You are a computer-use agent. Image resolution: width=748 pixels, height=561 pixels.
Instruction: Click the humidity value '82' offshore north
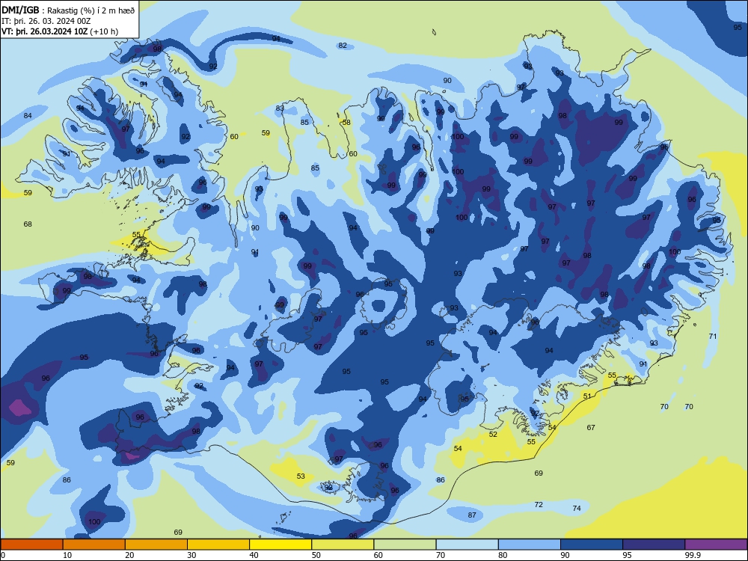pos(343,46)
